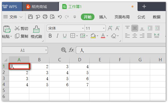168x103 pixels.
Task: Switch to the 开始 ribbon tab
Action: [x=88, y=17]
